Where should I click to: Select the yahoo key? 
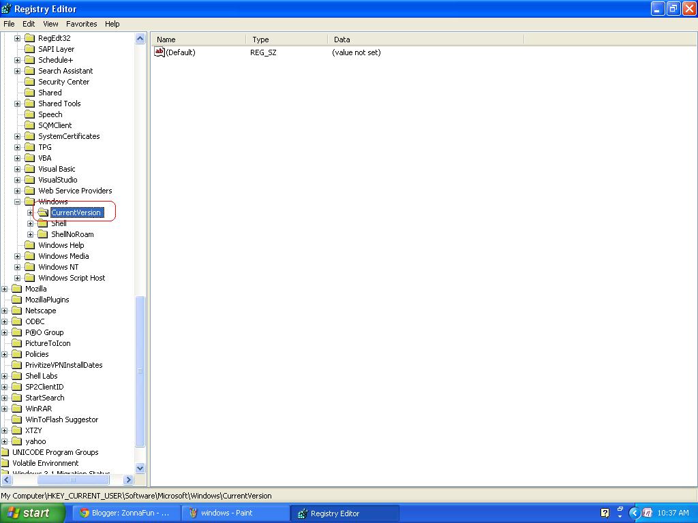[x=35, y=441]
